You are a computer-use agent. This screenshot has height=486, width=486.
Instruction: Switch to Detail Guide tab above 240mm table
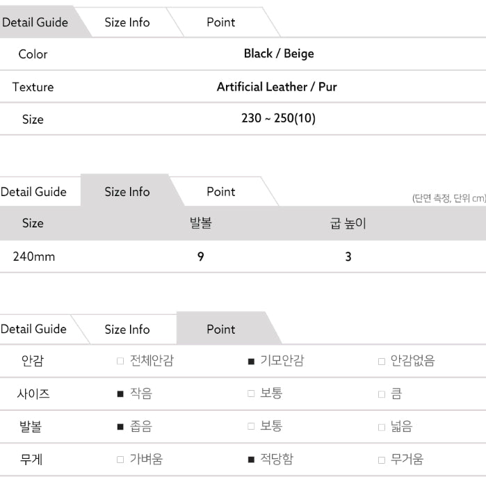33,192
